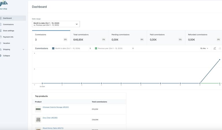Viewport: 222px width, 130px height.
Task: Click the YITH logo
Action: [4, 3]
